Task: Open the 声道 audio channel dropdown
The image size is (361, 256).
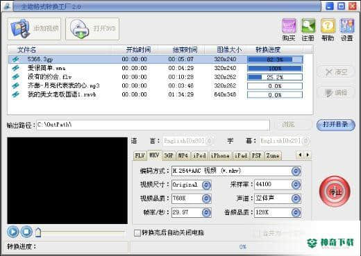Action: (x=296, y=198)
